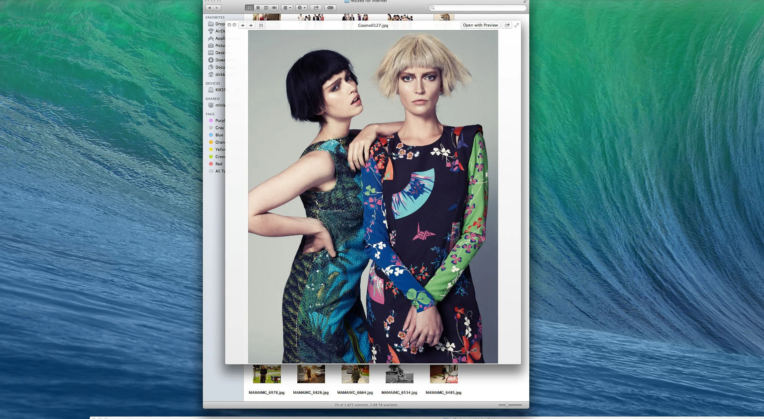Screen dimensions: 764x419
Task: Go to previous image in Quick Look
Action: coord(243,25)
